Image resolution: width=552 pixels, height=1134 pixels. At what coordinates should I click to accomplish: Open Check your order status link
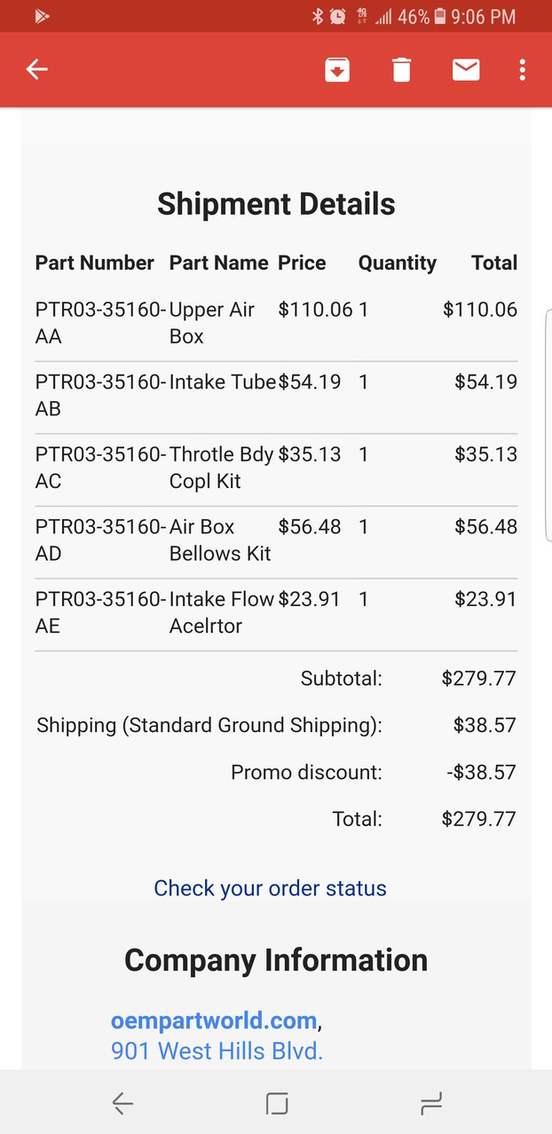(270, 888)
